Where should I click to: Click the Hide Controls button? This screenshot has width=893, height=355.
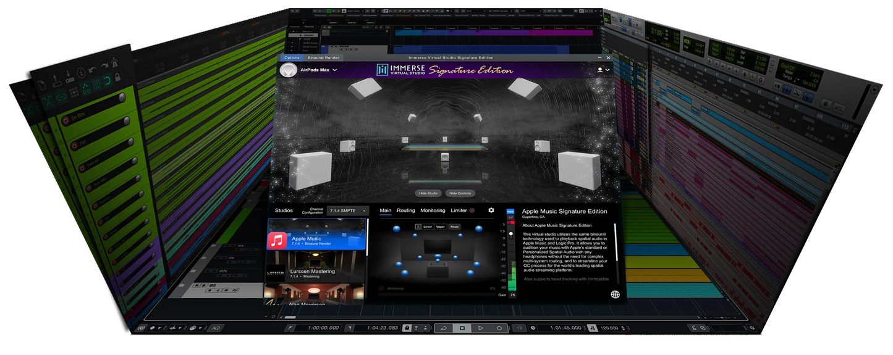460,193
